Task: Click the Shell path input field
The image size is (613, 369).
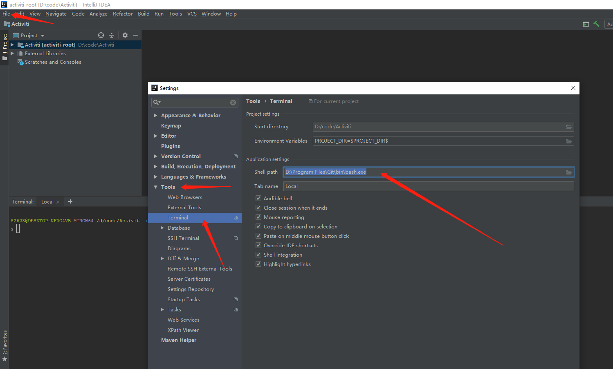Action: (429, 172)
